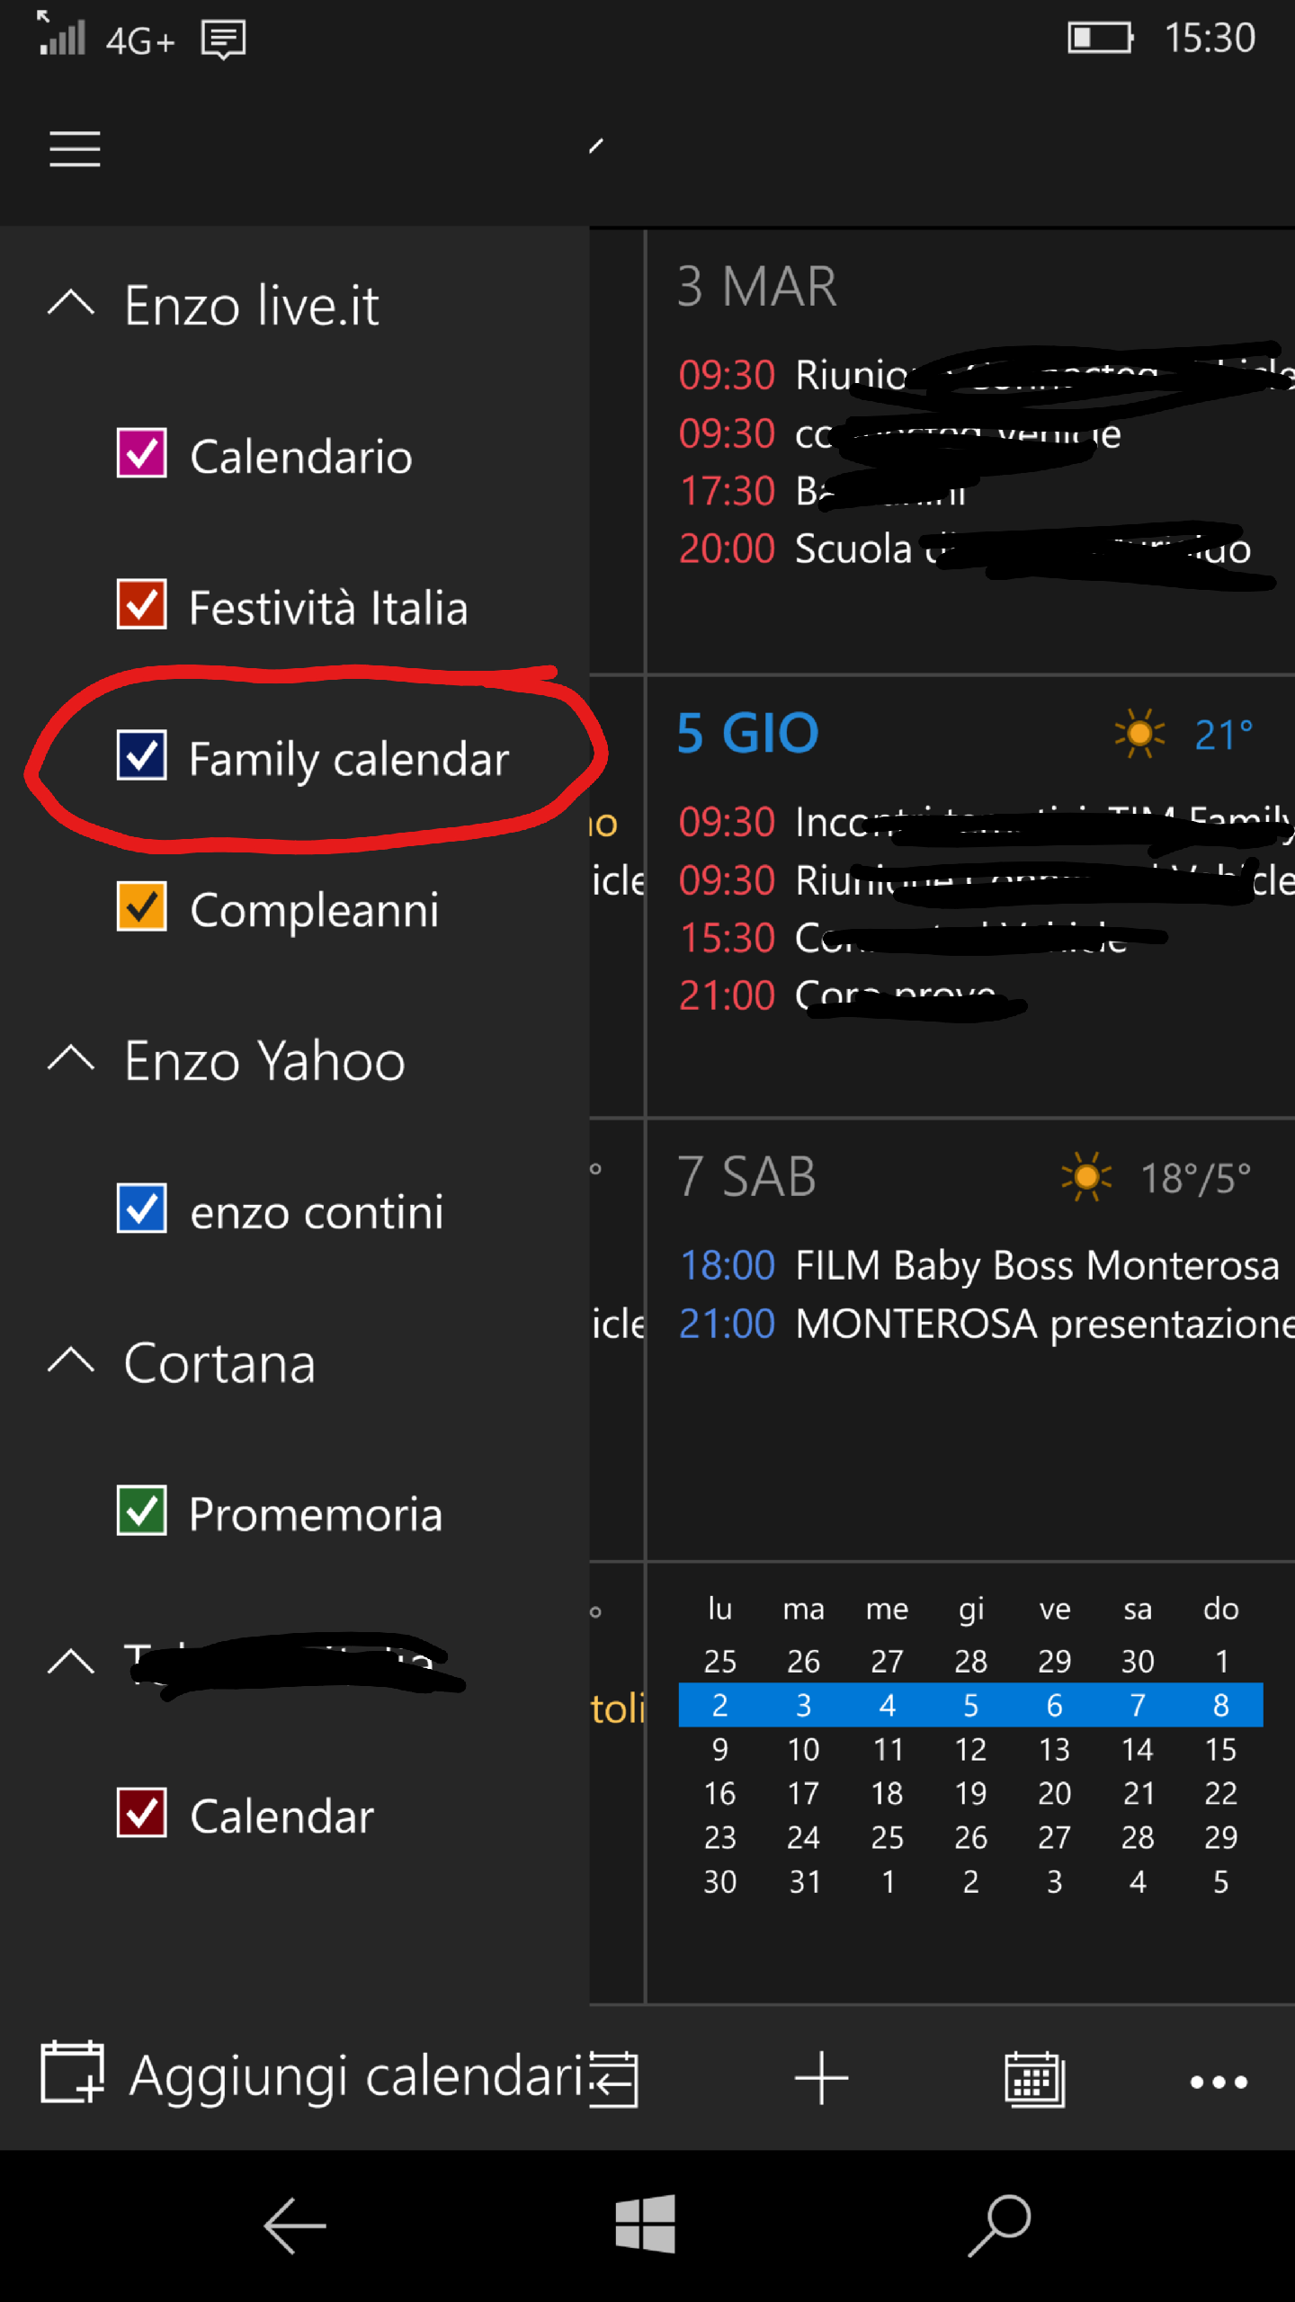Select day 14 in the mini calendar

1137,1749
